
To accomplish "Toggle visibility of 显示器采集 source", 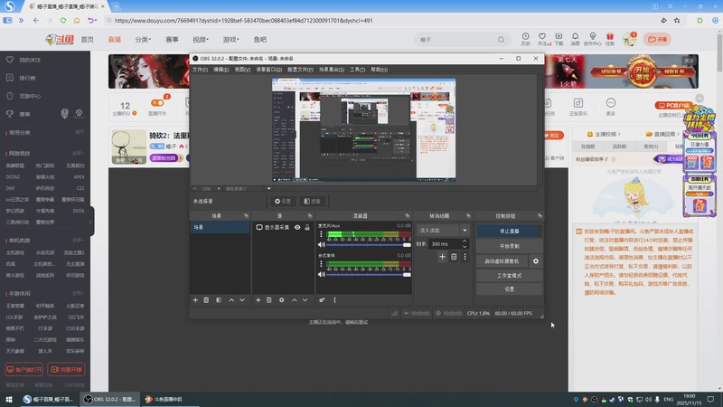I will (x=297, y=228).
